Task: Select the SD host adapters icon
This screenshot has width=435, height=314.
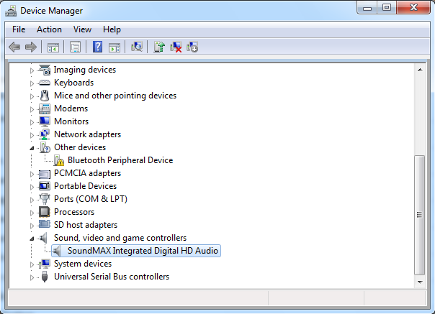Action: tap(45, 224)
